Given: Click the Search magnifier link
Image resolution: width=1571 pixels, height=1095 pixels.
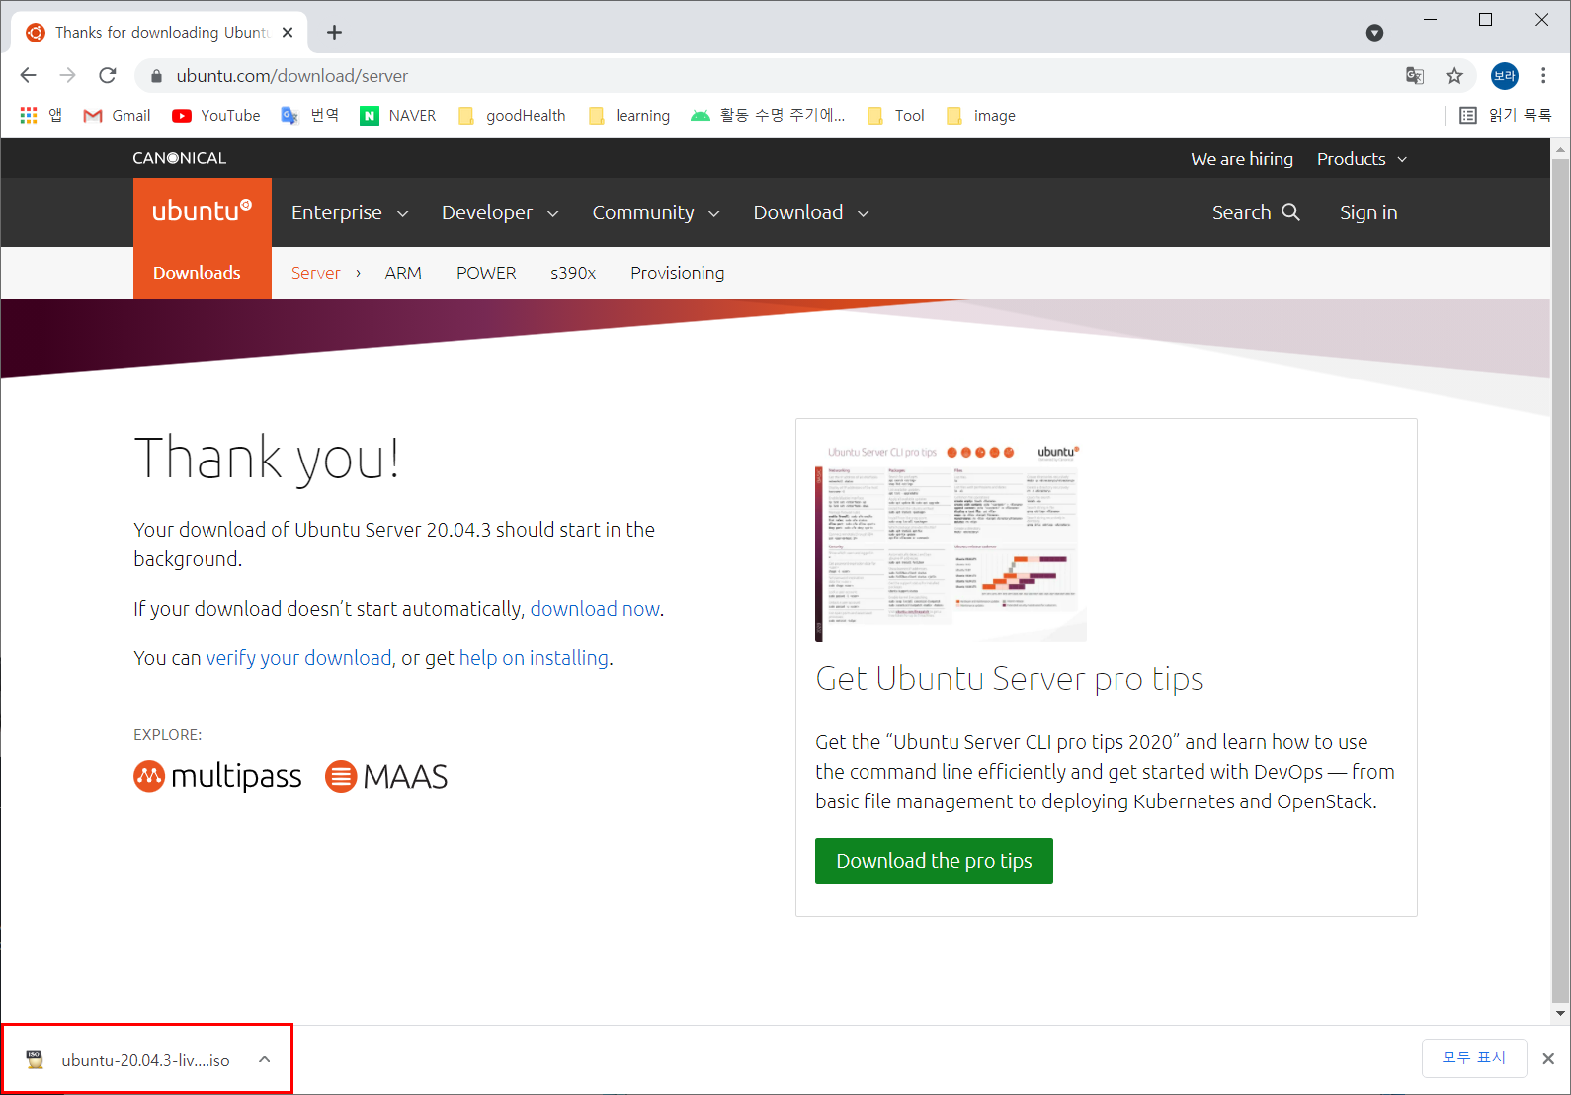Looking at the screenshot, I should click(1256, 212).
